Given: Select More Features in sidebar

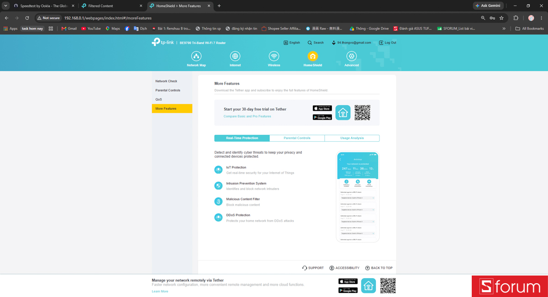Looking at the screenshot, I should coord(172,109).
